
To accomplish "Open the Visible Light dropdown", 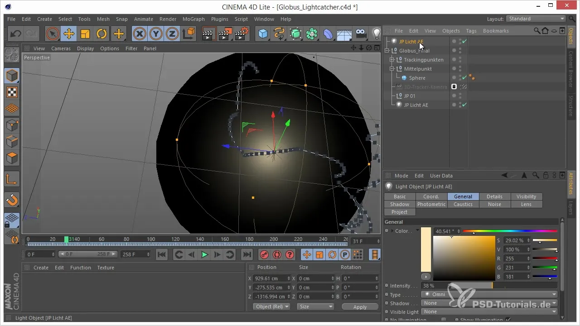I will [x=489, y=312].
